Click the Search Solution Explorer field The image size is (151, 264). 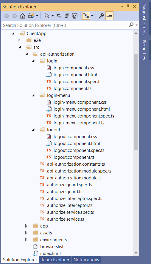66,25
